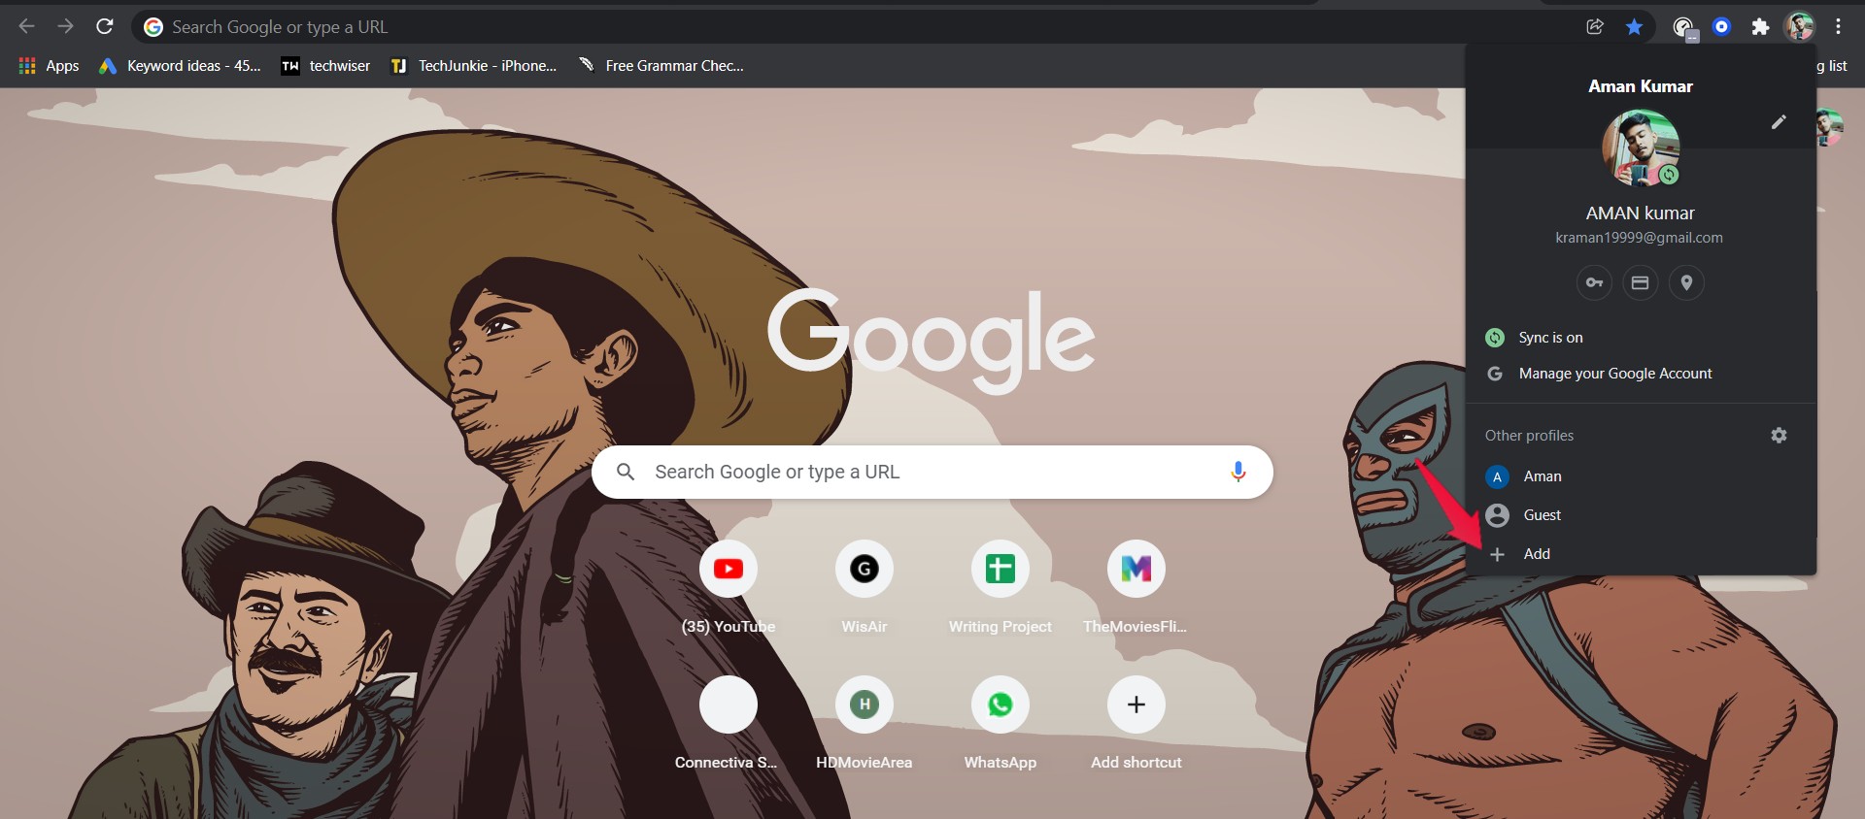Open manage profiles gear icon

(x=1779, y=436)
